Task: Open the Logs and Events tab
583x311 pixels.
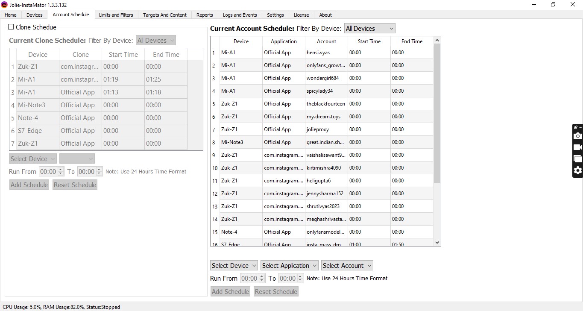Action: pyautogui.click(x=240, y=15)
